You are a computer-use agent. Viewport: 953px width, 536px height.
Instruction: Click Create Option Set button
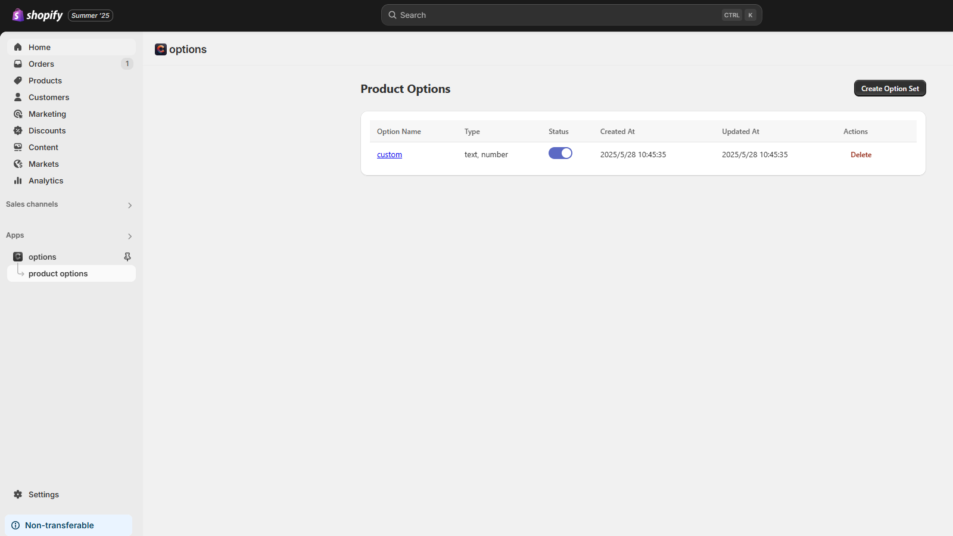(890, 88)
